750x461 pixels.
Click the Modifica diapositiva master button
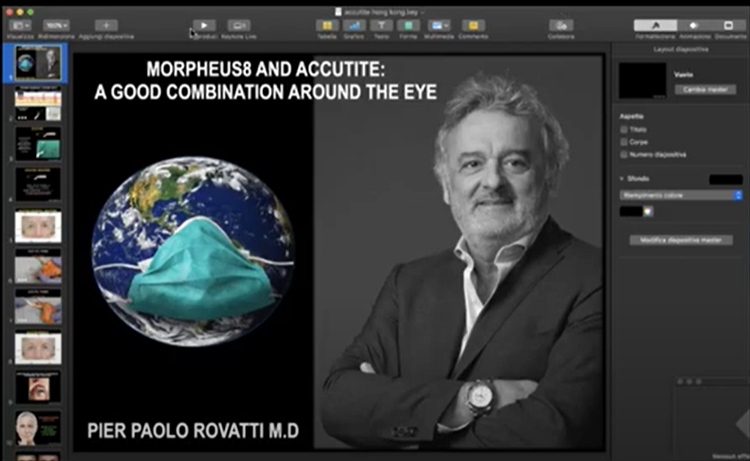[681, 240]
